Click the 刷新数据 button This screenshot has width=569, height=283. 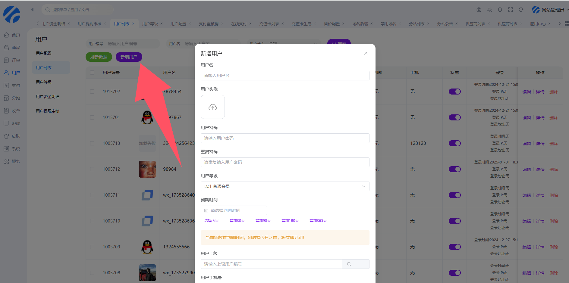tap(99, 57)
